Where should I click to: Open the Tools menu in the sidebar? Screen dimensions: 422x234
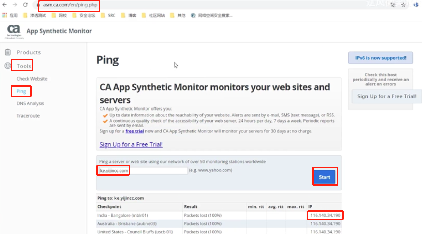[x=24, y=66]
